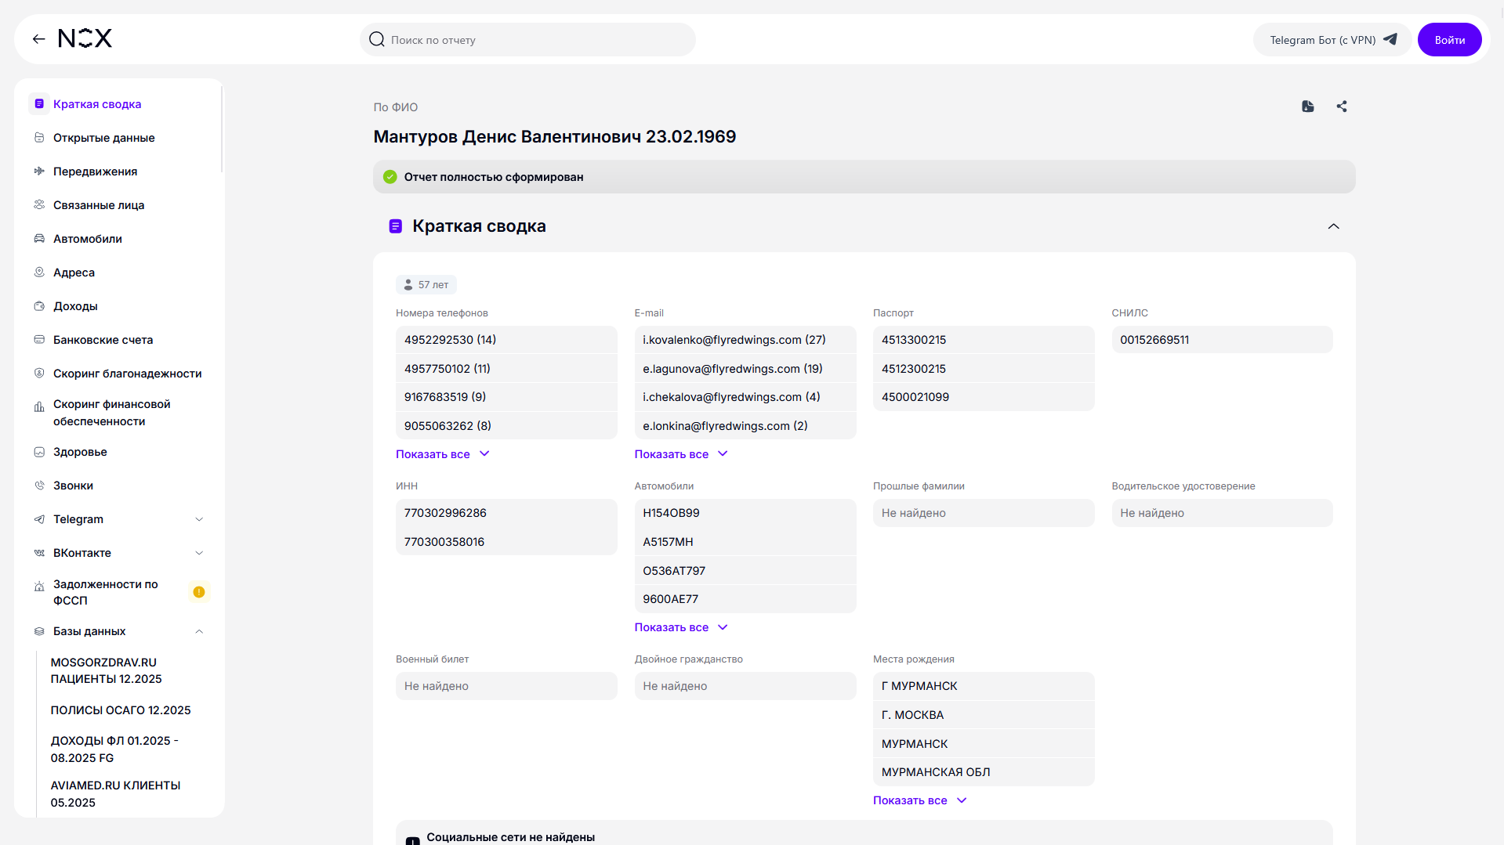Open ПОЛИСЫ ОСАГО 12.2025 database

(121, 710)
